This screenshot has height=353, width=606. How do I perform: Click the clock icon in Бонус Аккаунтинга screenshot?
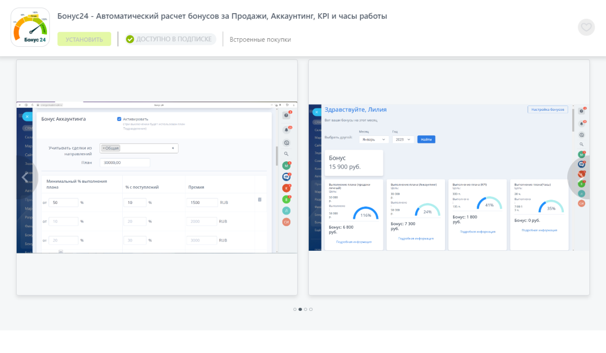[x=286, y=142]
